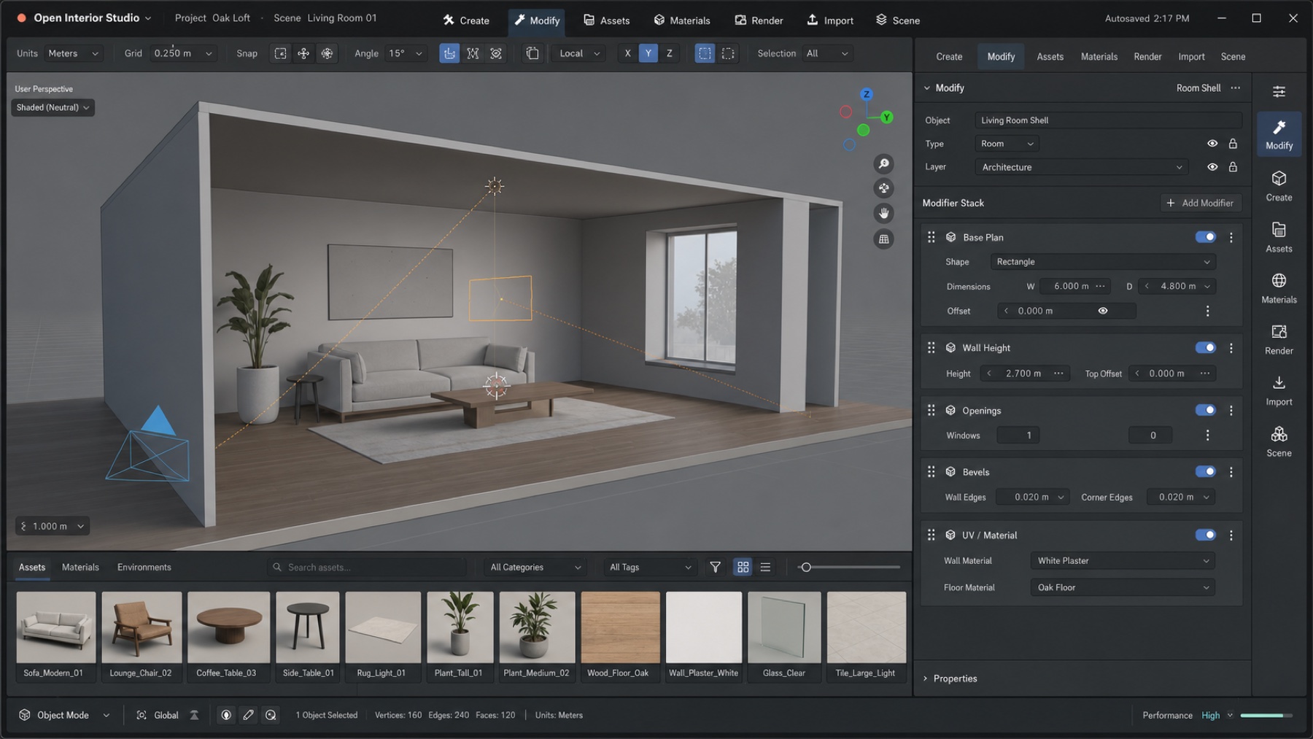
Task: Open the Render top menu tab
Action: [x=759, y=20]
